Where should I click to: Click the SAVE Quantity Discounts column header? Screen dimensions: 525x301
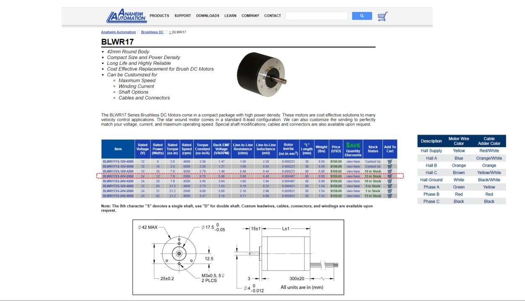click(x=353, y=149)
